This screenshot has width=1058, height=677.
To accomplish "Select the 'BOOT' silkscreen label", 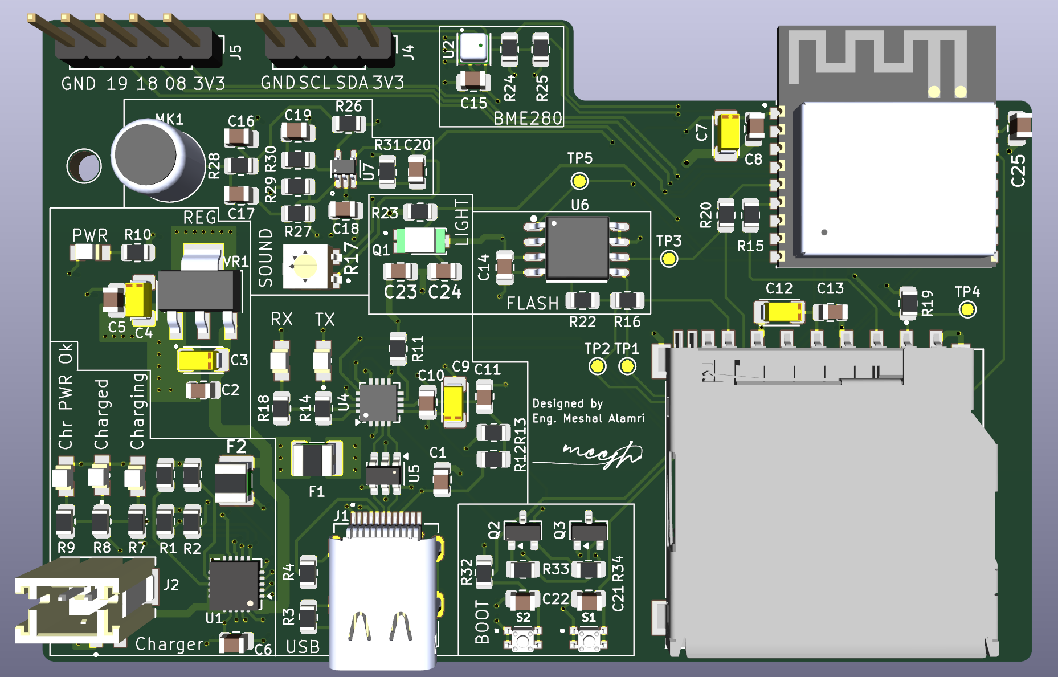I will coord(482,622).
